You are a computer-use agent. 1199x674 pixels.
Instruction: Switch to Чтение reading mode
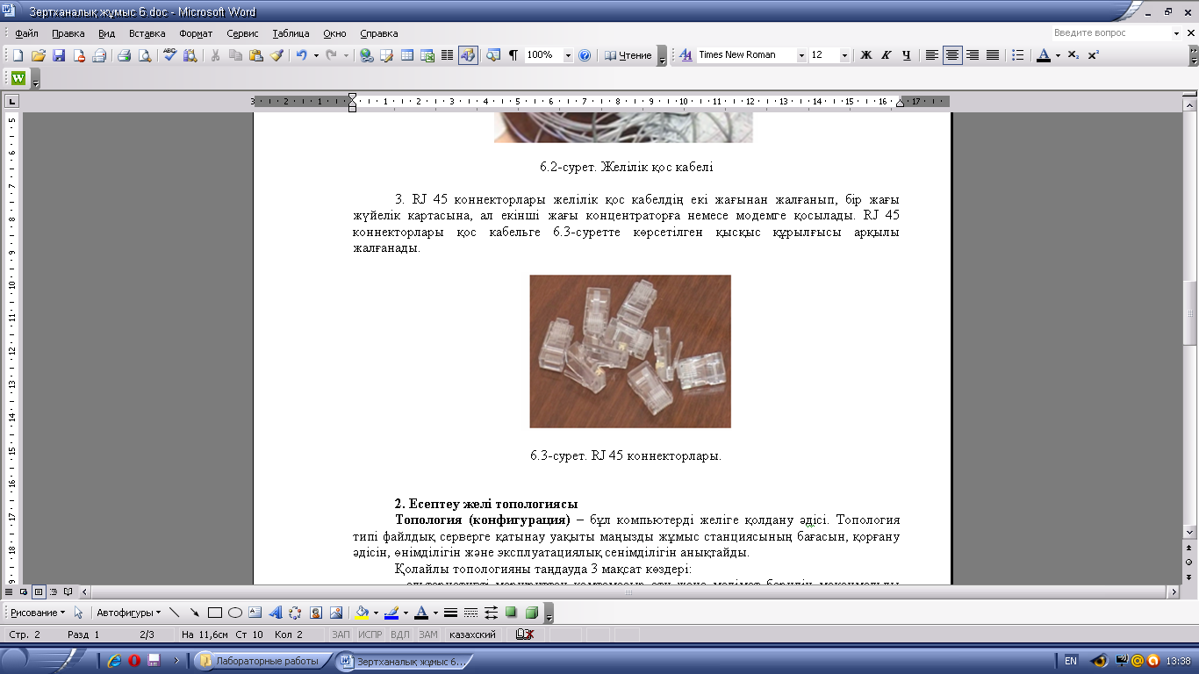click(x=628, y=55)
